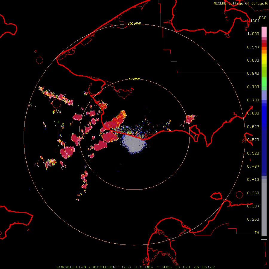The image size is (269, 269).
Task: Click the TH threshold label on scale
Action: [x=257, y=233]
